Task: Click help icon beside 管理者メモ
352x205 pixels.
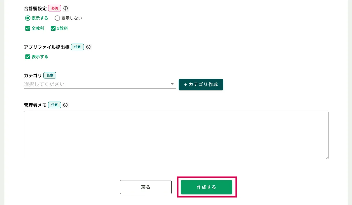Action: coord(65,105)
